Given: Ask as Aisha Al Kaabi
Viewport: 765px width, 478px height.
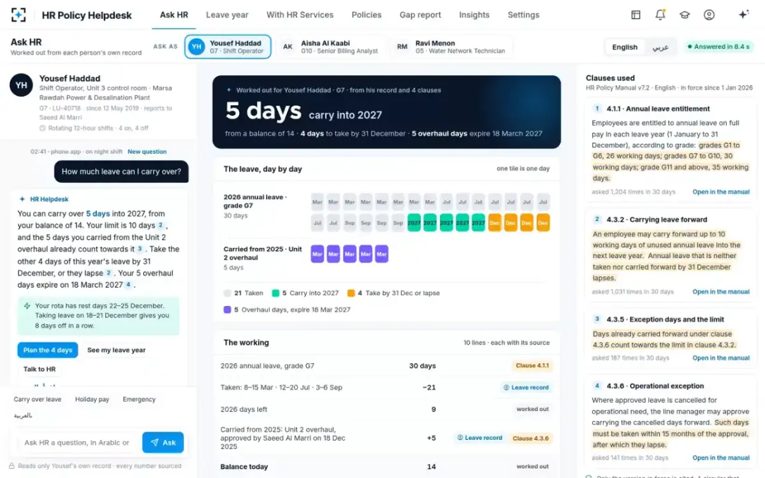Looking at the screenshot, I should [331, 47].
